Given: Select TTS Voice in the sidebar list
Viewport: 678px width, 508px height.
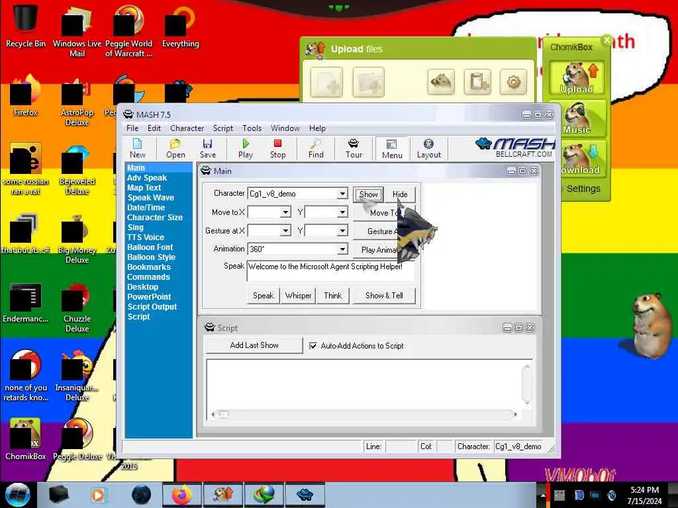Looking at the screenshot, I should pyautogui.click(x=145, y=237).
